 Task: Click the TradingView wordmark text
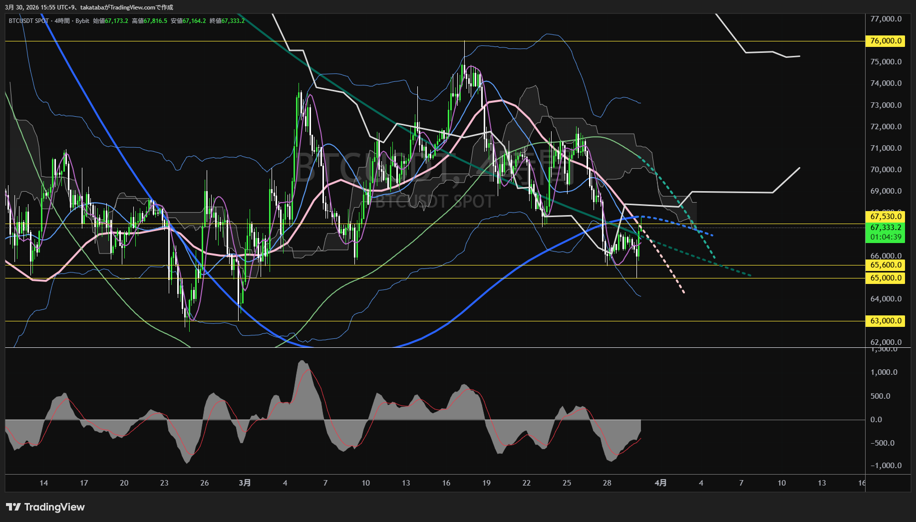click(54, 507)
